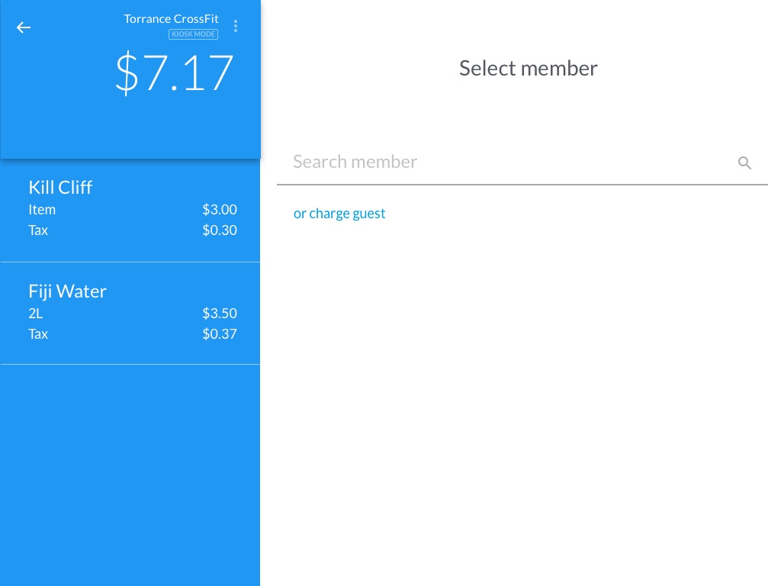This screenshot has width=781, height=586.
Task: Open the three-dot overflow menu
Action: point(236,27)
